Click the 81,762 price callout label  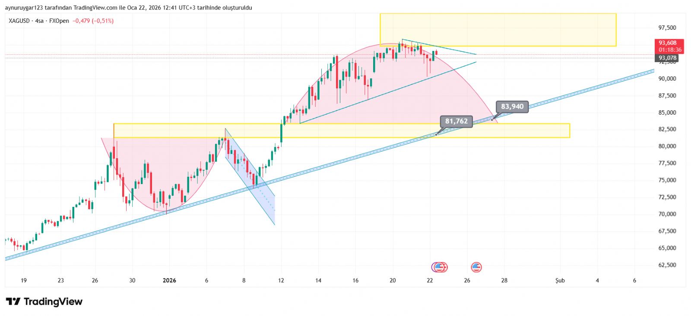coord(456,121)
